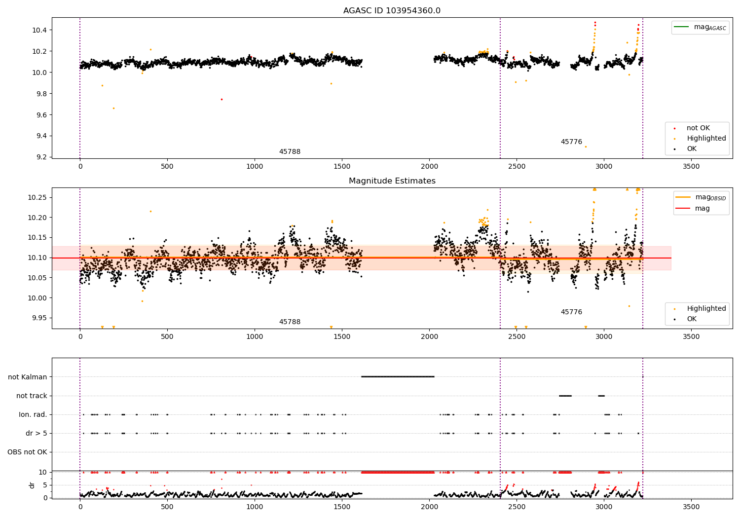Image resolution: width=740 pixels, height=518 pixels.
Task: Click the lowest orange outlier point near 9.3 in top plot
Action: coord(586,147)
